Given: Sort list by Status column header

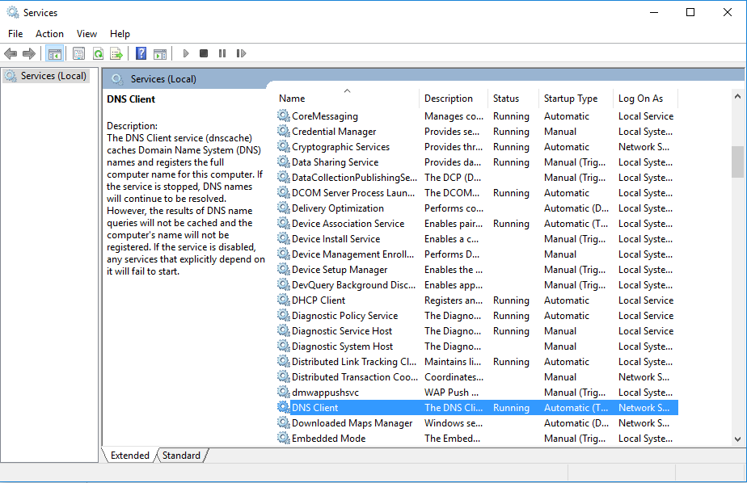Looking at the screenshot, I should click(x=506, y=99).
